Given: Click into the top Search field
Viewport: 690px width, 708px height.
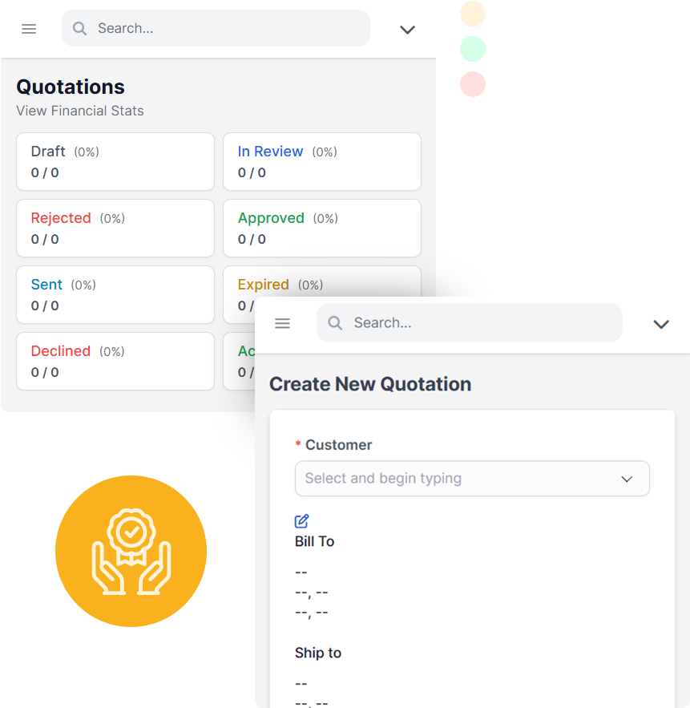Looking at the screenshot, I should tap(216, 28).
